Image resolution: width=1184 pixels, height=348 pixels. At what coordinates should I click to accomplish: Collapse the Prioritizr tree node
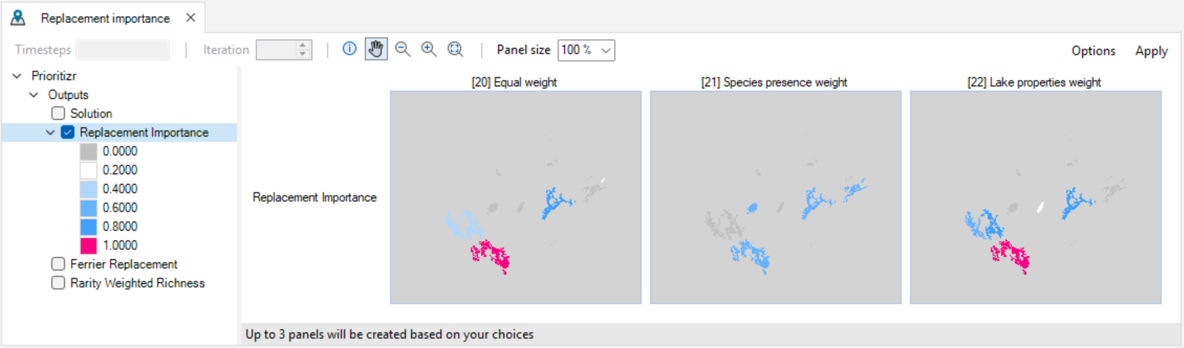click(x=17, y=75)
